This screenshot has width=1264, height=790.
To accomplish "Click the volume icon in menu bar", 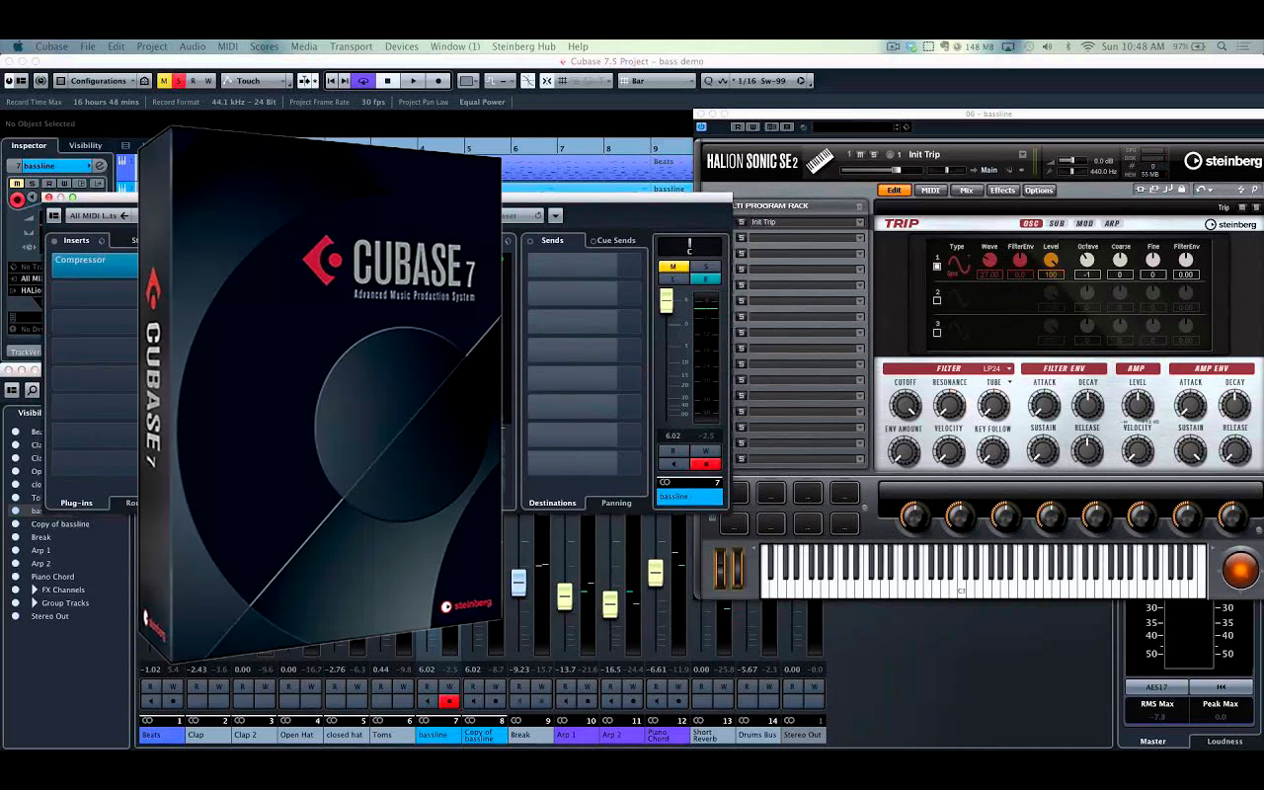I will (1047, 46).
